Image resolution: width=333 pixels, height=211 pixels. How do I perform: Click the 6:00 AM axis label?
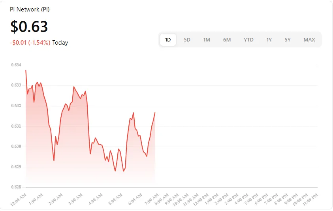135,199
